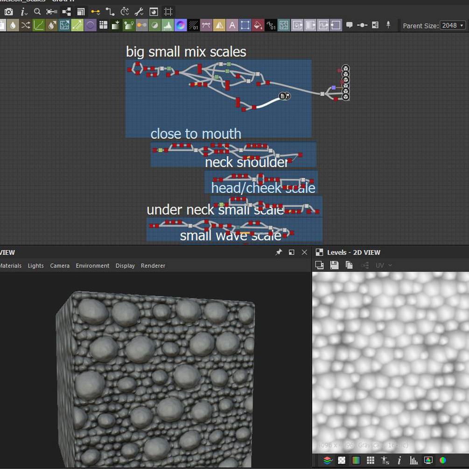The height and width of the screenshot is (469, 469).
Task: Open the Parent Size 2048 dropdown
Action: (453, 25)
